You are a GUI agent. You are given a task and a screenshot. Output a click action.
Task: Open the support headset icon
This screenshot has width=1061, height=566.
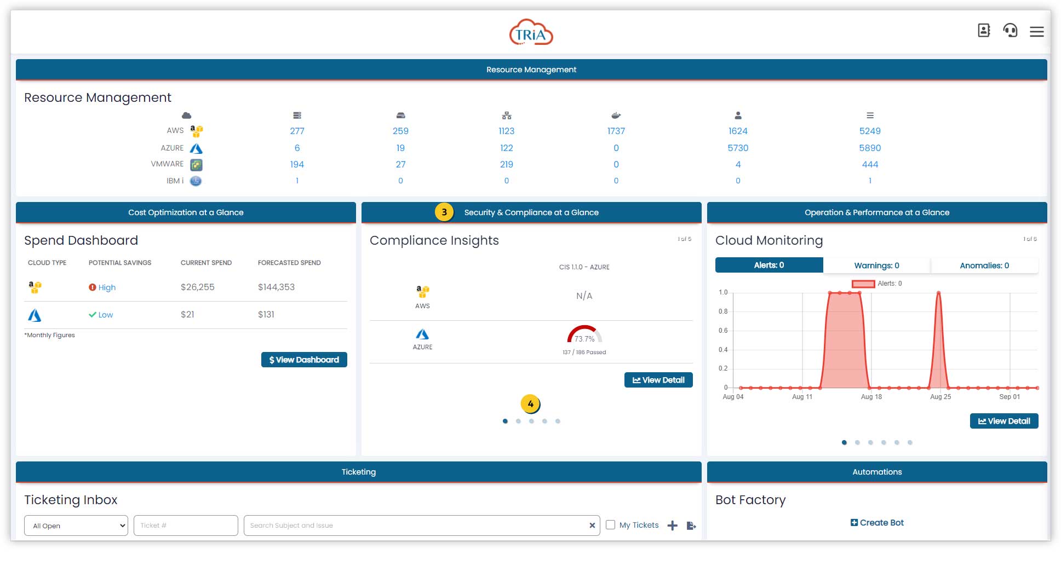coord(1010,31)
